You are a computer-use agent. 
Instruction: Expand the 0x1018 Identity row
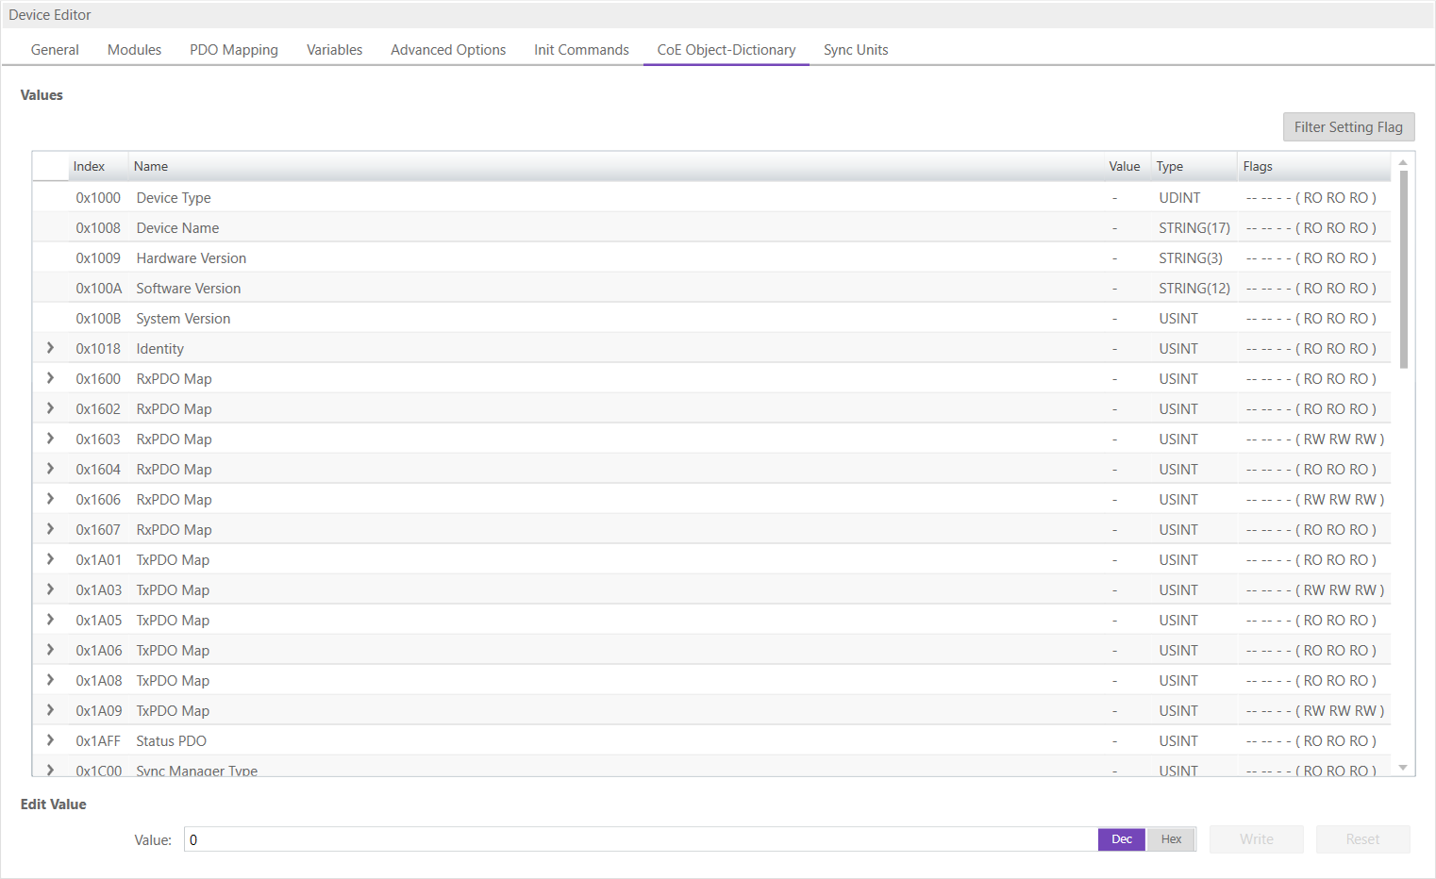click(x=51, y=348)
